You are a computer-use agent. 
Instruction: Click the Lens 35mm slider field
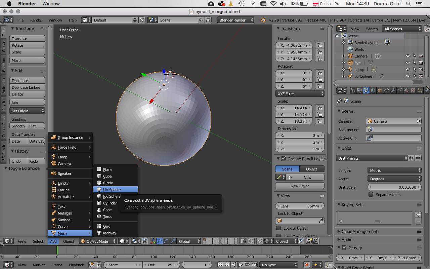point(300,206)
